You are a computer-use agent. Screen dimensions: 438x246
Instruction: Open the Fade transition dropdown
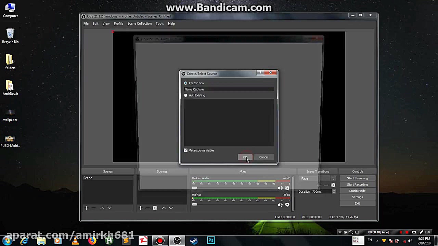tap(318, 178)
